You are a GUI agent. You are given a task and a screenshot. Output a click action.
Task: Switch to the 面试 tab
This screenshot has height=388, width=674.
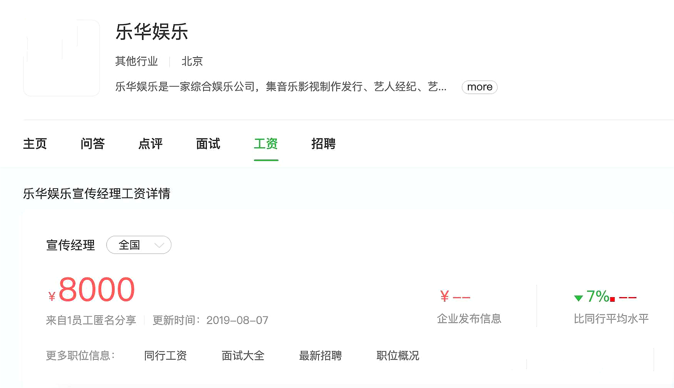tap(208, 144)
